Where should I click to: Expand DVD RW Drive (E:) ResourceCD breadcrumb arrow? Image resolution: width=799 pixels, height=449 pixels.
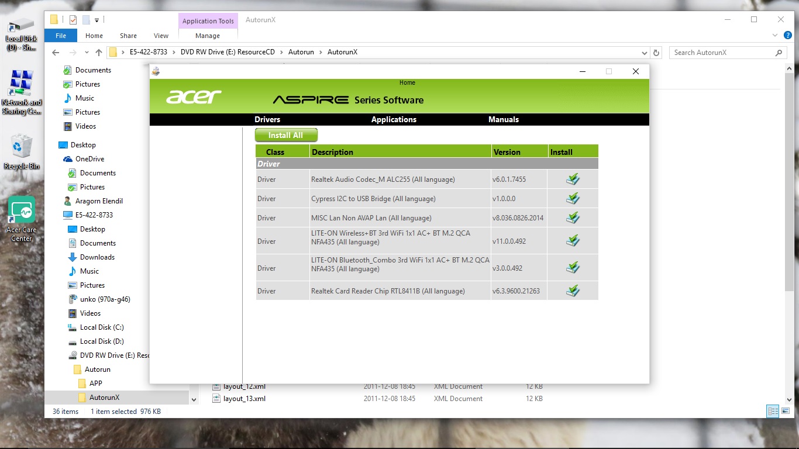point(282,53)
